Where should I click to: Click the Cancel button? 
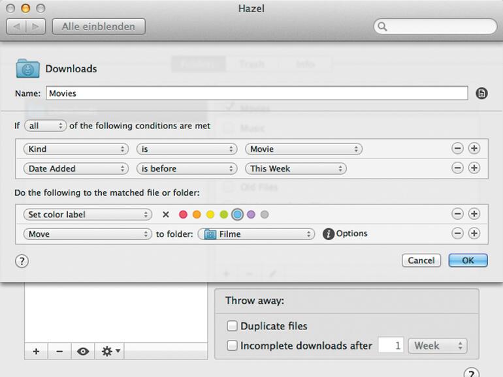[421, 260]
